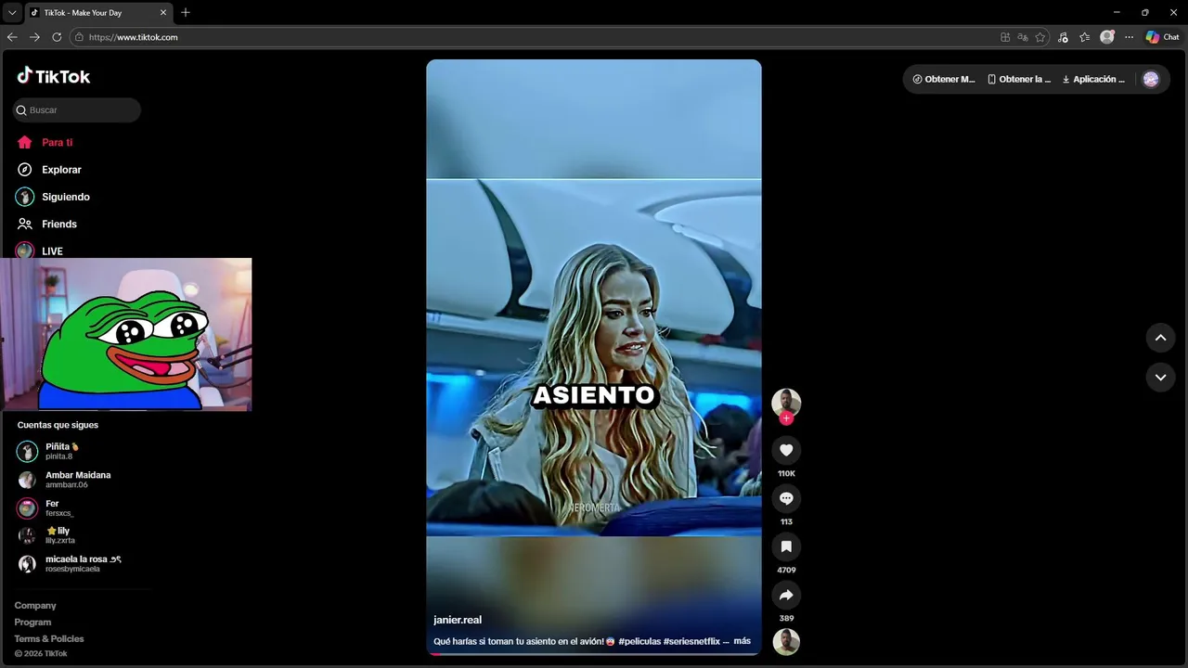Open Terms & Policies footer link
Screen dimensions: 1188x668
tap(49, 638)
